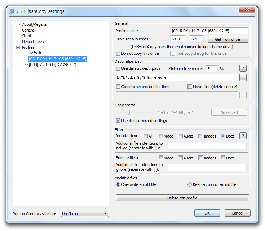Screen dimensions: 265x231
Task: Edit first serial number field 6891
Action: [177, 39]
